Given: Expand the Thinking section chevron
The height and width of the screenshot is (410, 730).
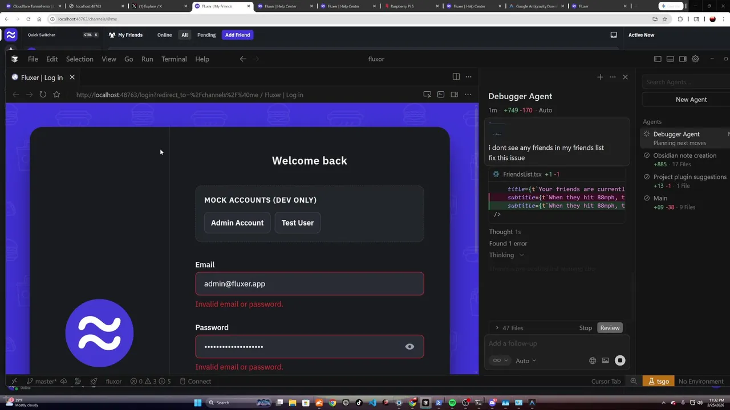Looking at the screenshot, I should [521, 255].
